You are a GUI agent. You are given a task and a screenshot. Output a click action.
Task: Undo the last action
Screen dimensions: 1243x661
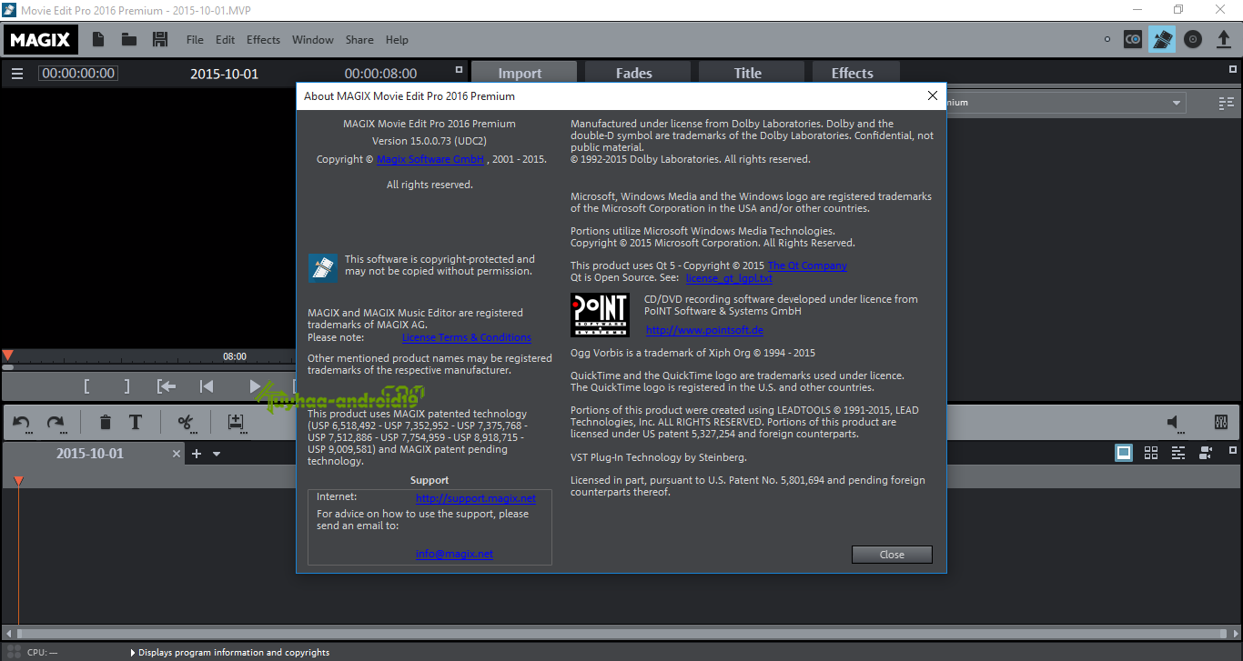[22, 422]
